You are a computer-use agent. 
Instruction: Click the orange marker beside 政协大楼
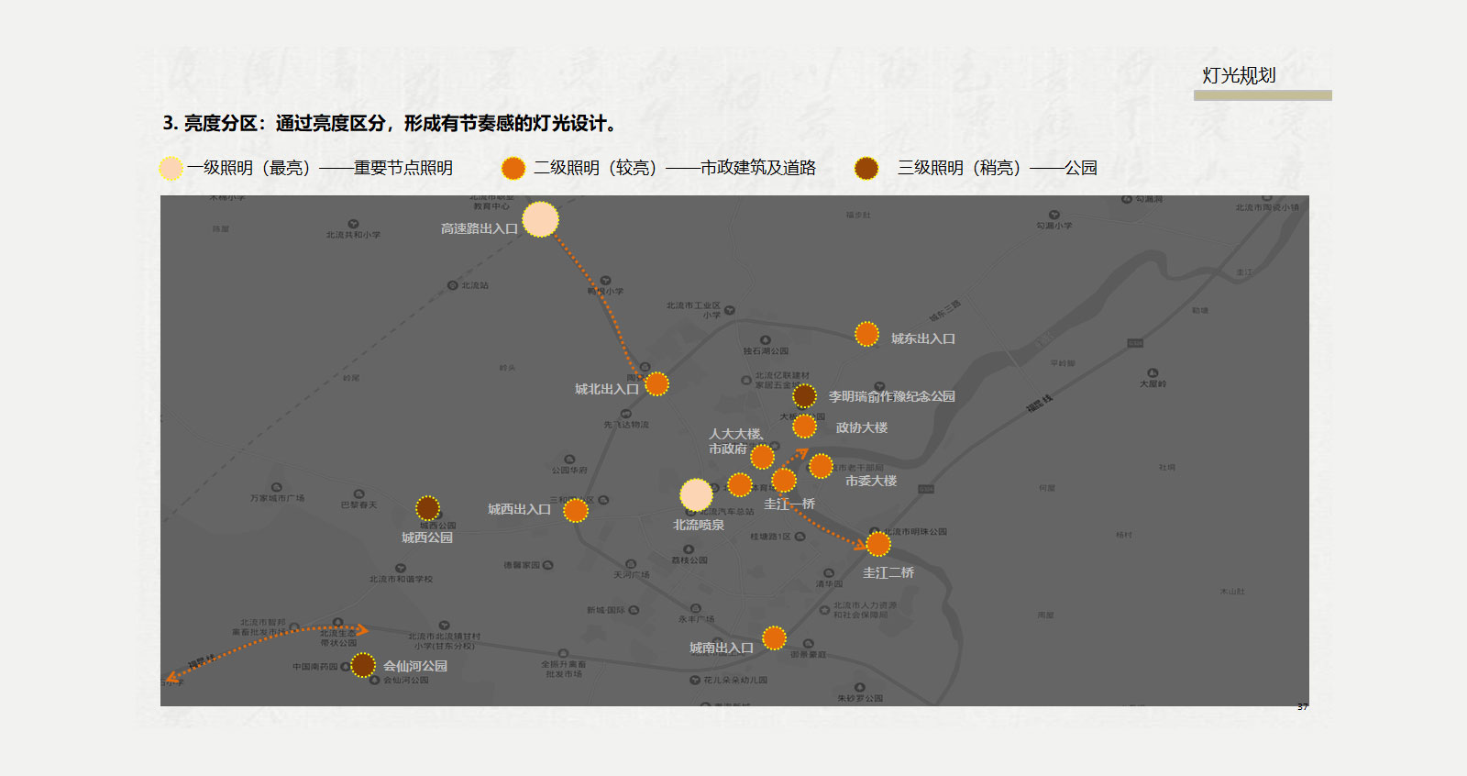coord(804,427)
